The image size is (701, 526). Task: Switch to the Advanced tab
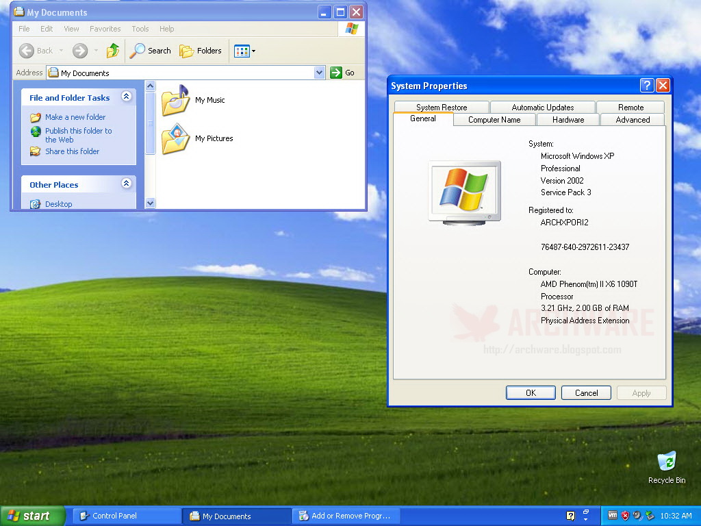[x=633, y=120]
